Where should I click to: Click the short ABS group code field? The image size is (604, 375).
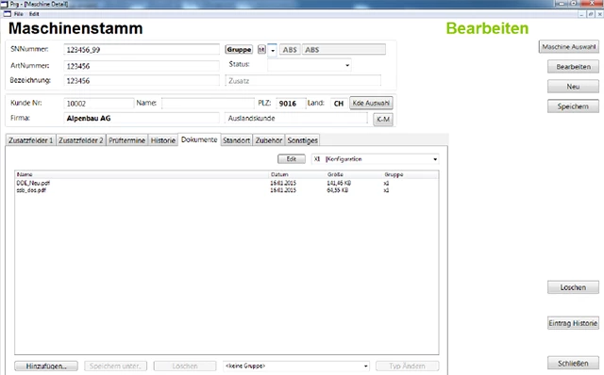(290, 50)
